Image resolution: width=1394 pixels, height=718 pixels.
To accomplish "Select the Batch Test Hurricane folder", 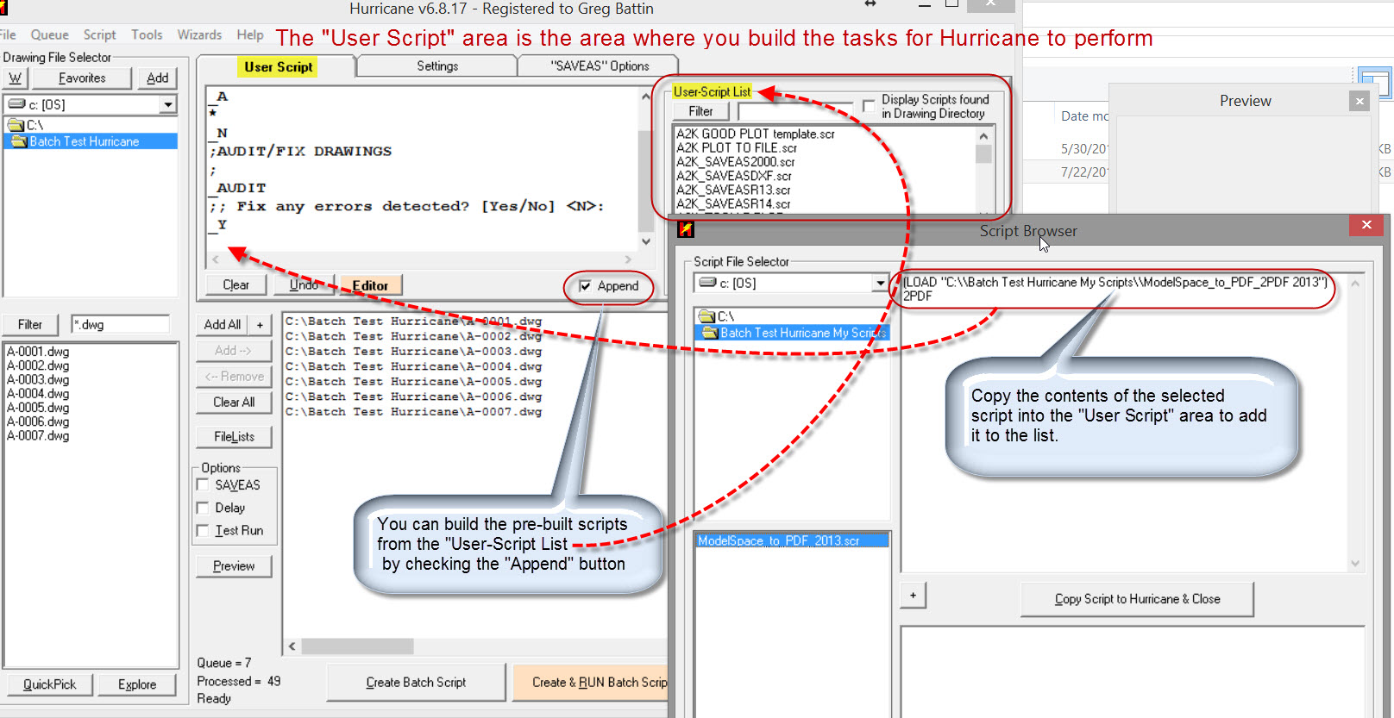I will [84, 141].
